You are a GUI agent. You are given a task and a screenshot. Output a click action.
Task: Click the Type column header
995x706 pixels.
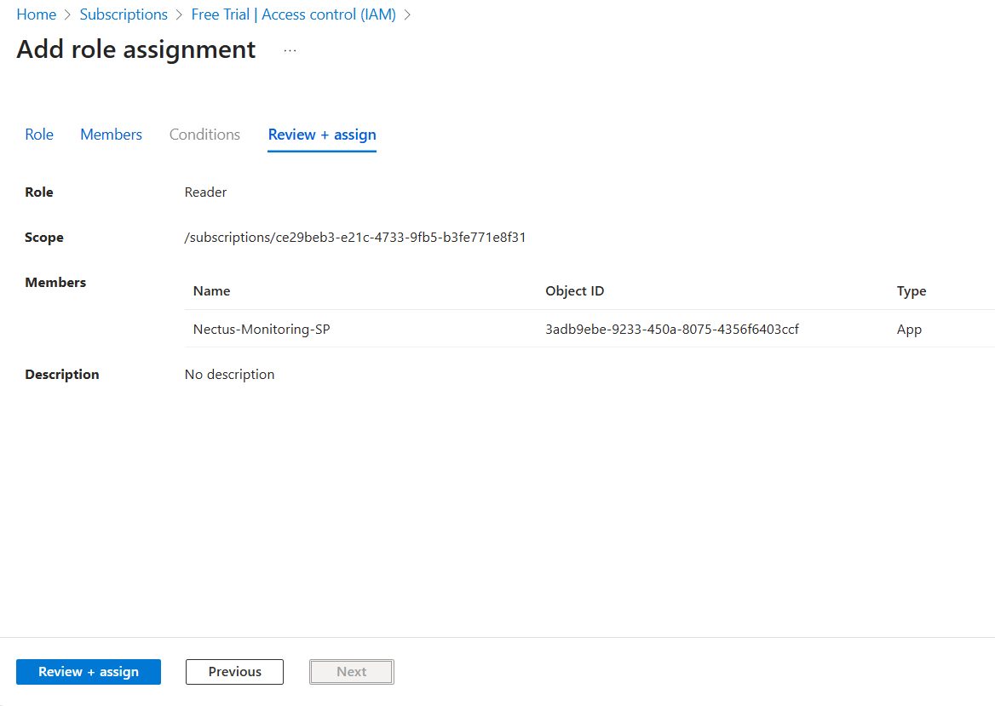pyautogui.click(x=911, y=291)
